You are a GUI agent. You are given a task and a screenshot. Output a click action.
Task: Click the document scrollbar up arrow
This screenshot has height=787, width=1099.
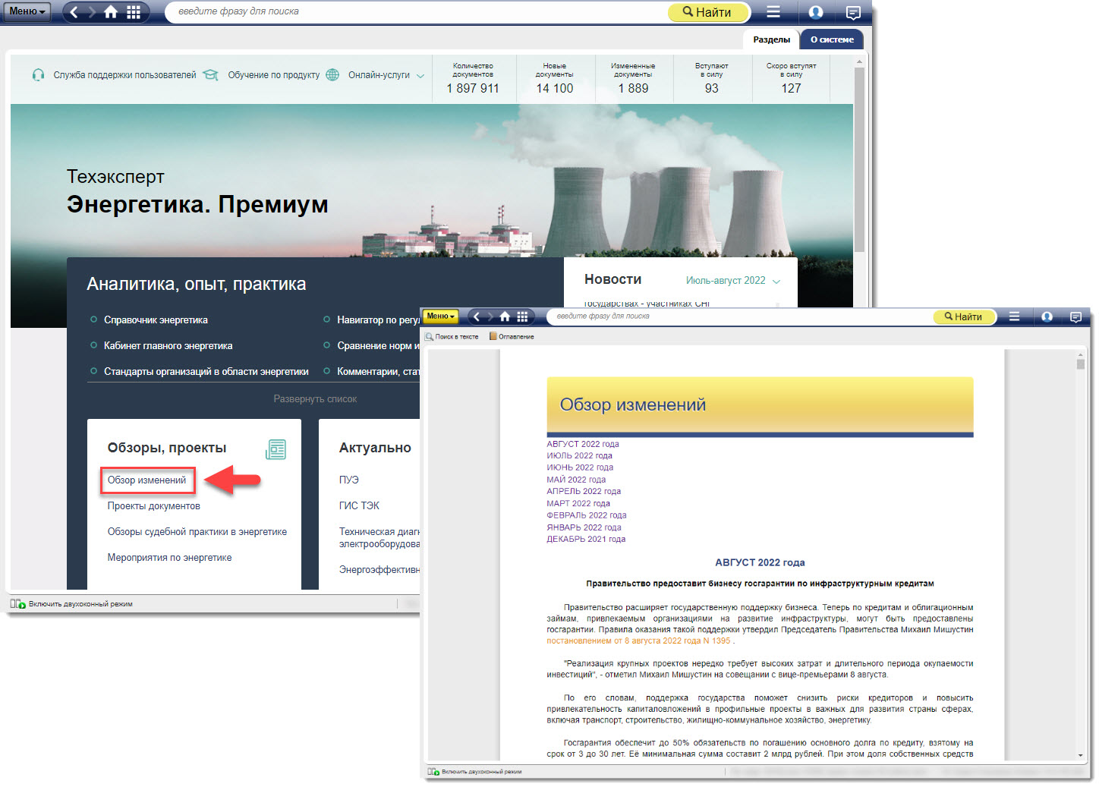[1081, 354]
